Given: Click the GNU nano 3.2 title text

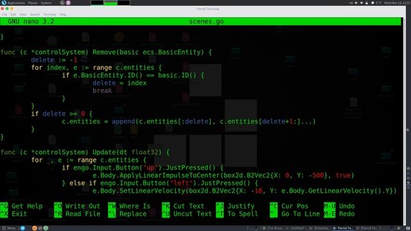Looking at the screenshot, I should point(31,21).
